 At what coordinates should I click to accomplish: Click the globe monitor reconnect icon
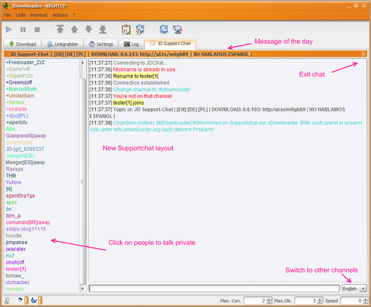(177, 30)
